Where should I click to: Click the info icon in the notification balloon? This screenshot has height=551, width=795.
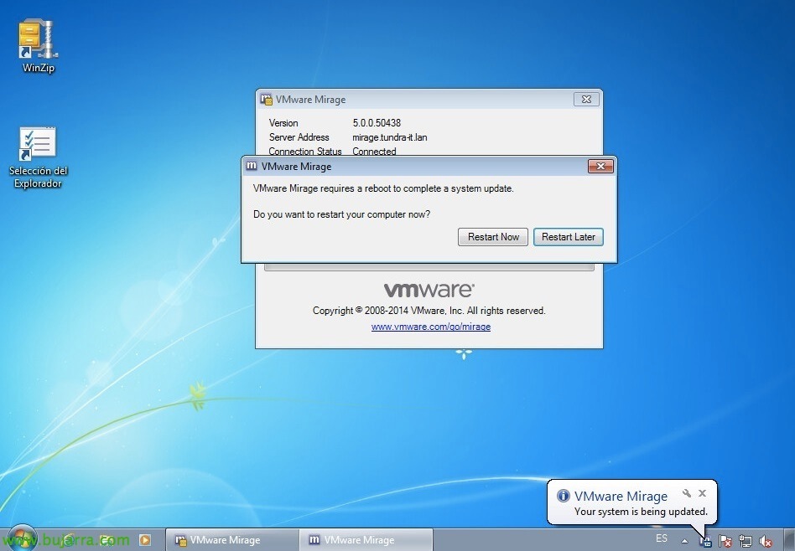[x=564, y=496]
